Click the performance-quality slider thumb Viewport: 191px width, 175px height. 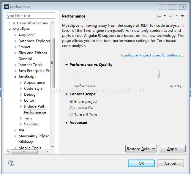click(158, 74)
